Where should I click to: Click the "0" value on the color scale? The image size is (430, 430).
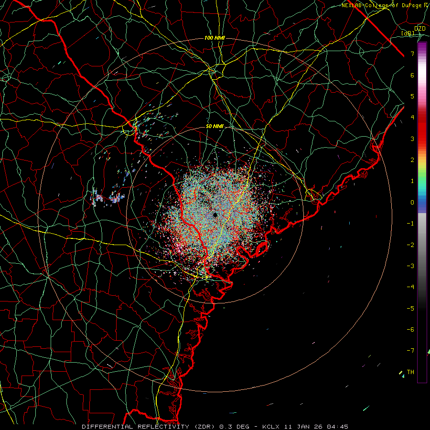[412, 202]
